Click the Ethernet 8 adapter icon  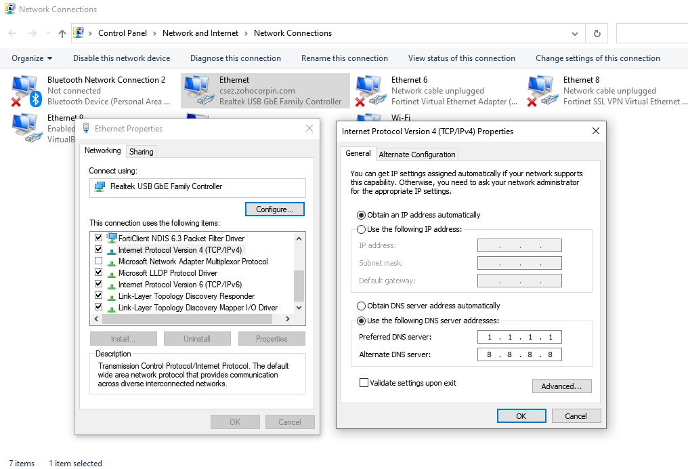point(542,88)
